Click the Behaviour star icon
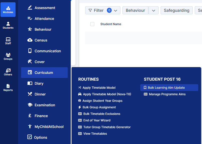Viewport: 202px width, 144px height. (x=30, y=29)
